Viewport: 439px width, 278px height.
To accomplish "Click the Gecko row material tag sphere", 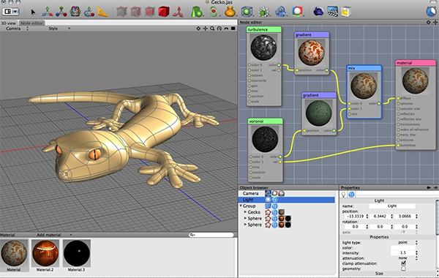I will point(282,212).
